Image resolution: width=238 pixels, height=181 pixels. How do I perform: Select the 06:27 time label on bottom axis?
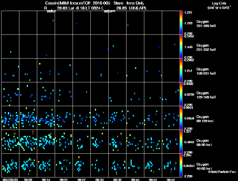(x=82, y=180)
